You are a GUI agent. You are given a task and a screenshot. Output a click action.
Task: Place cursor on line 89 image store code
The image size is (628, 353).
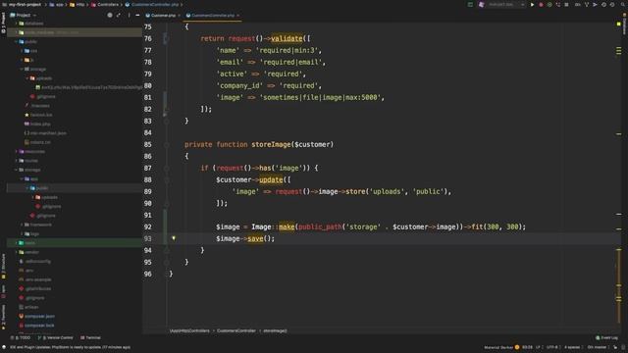pos(341,192)
